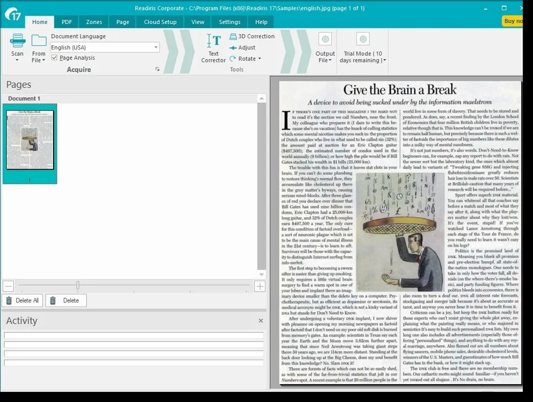
Task: Click the Delete All button
Action: (x=22, y=300)
